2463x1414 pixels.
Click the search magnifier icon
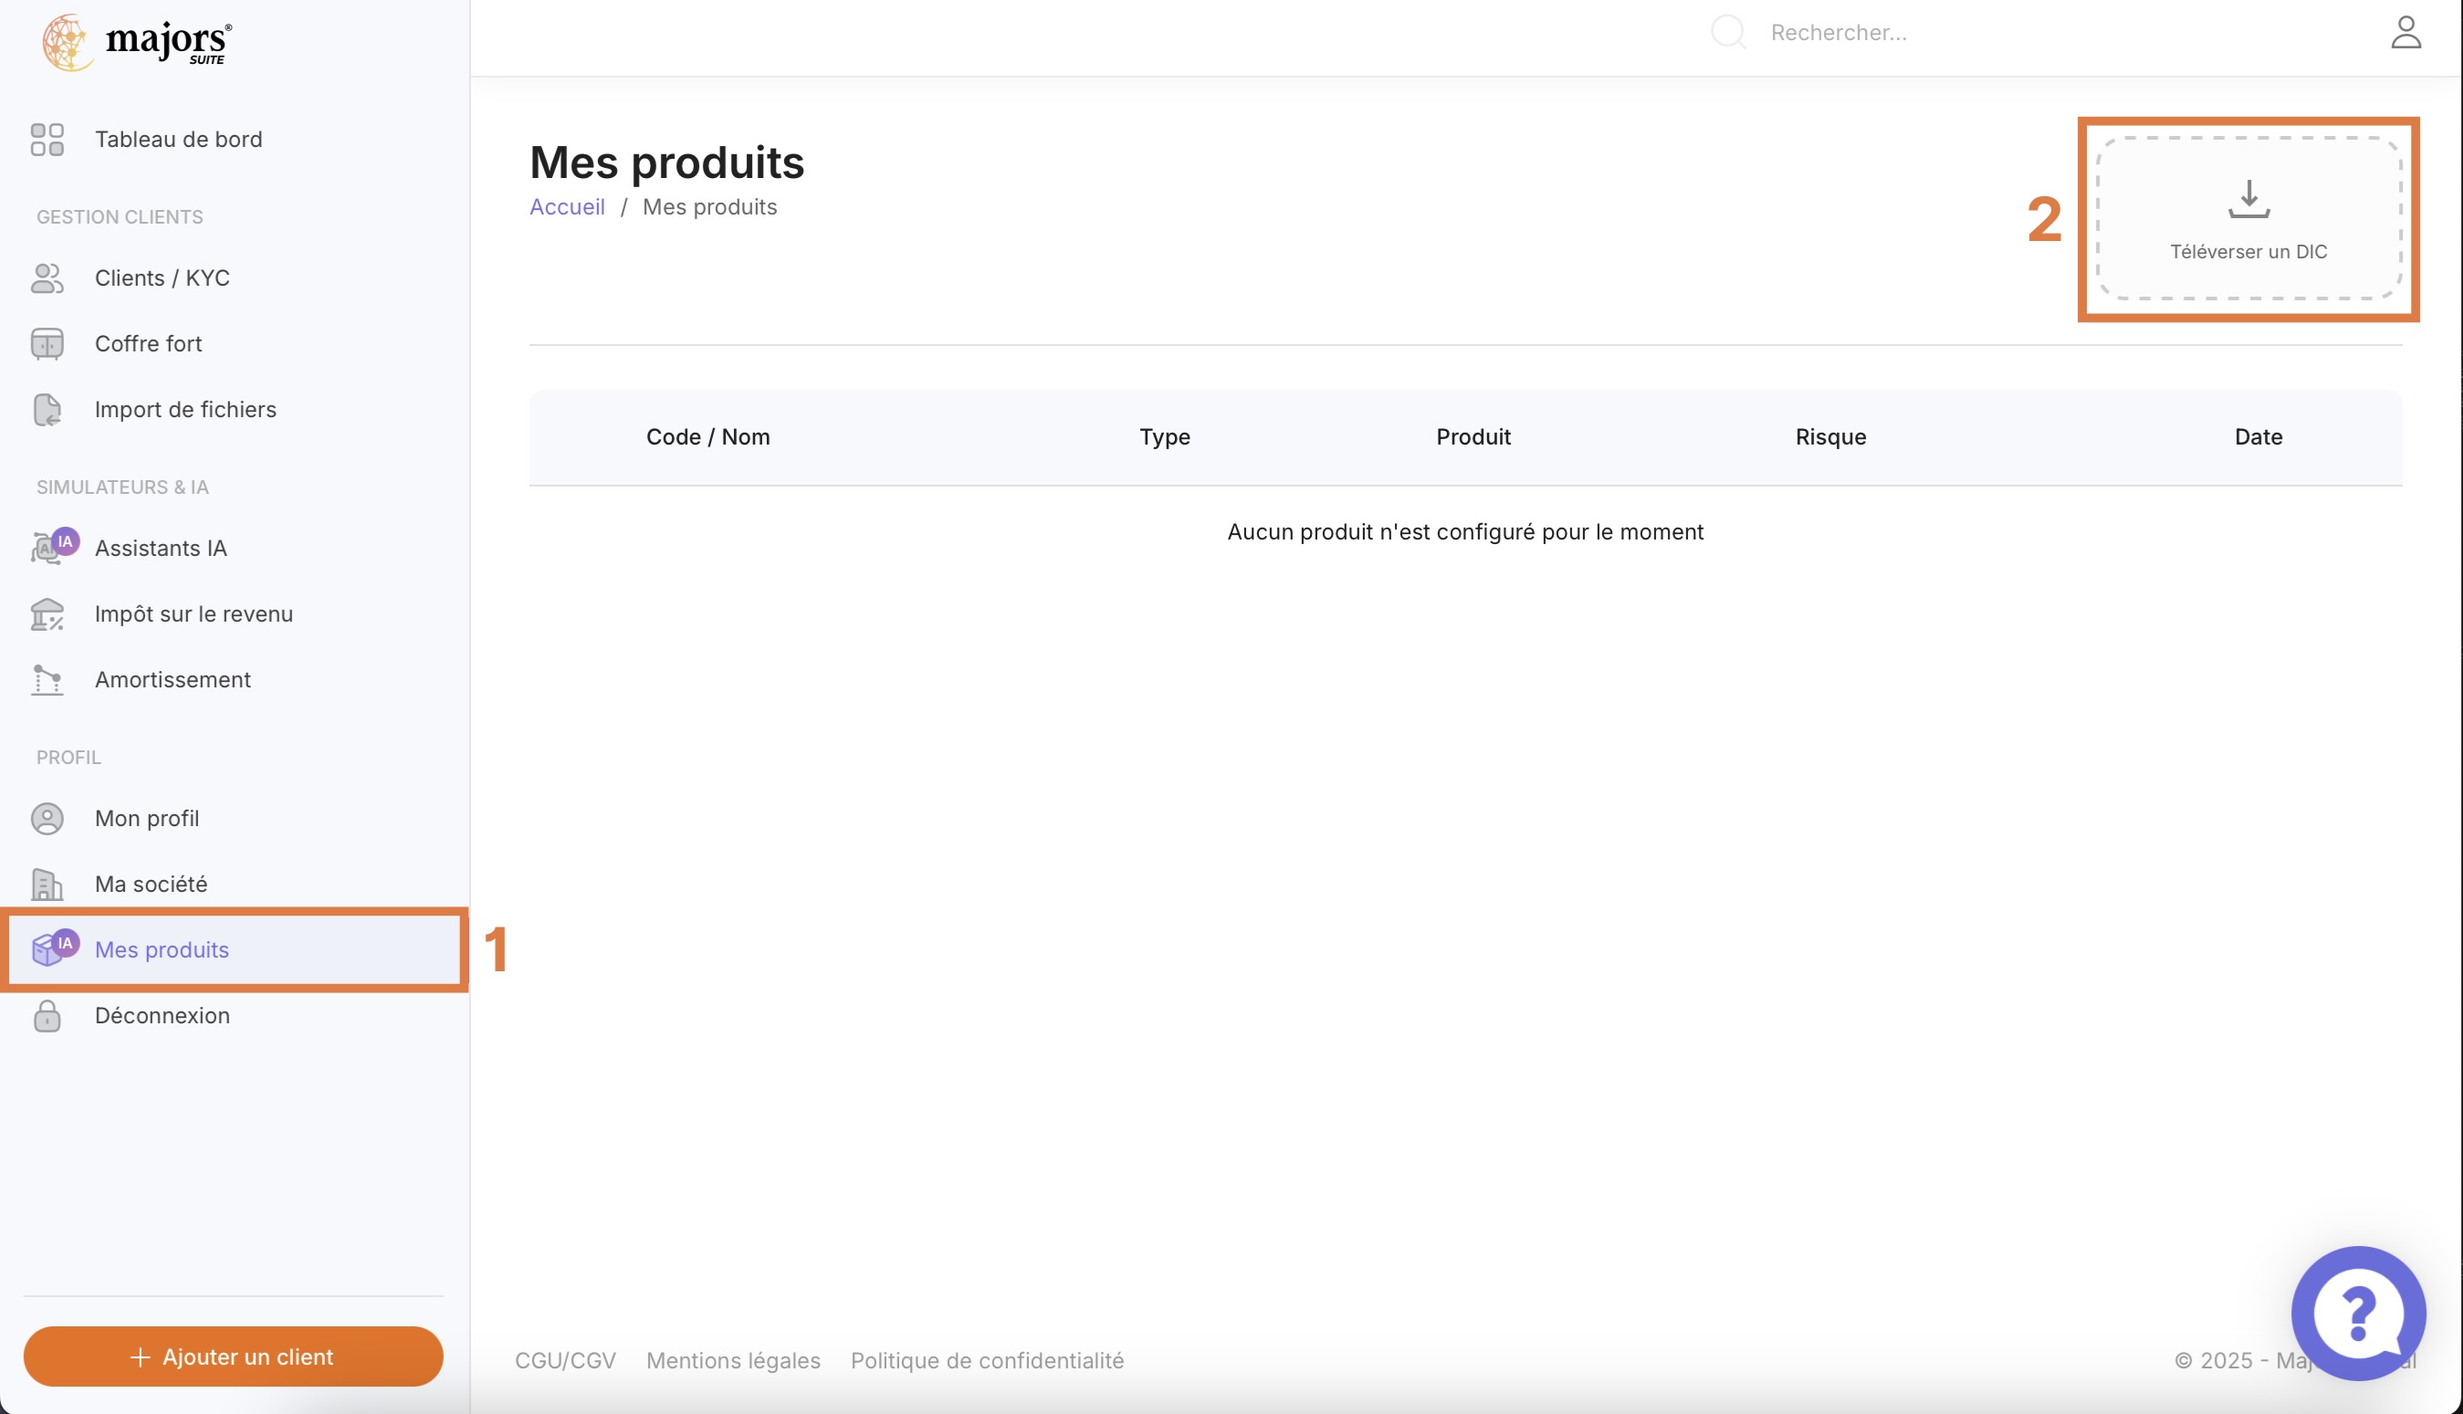tap(1730, 32)
